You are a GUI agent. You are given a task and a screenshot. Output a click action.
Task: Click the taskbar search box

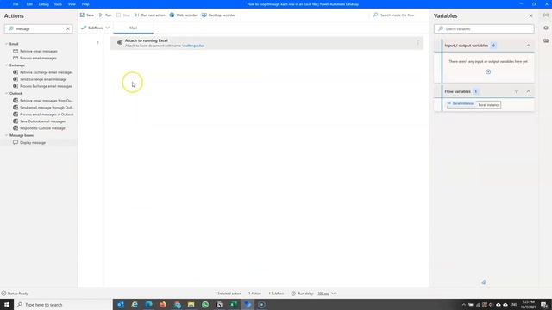(63, 304)
